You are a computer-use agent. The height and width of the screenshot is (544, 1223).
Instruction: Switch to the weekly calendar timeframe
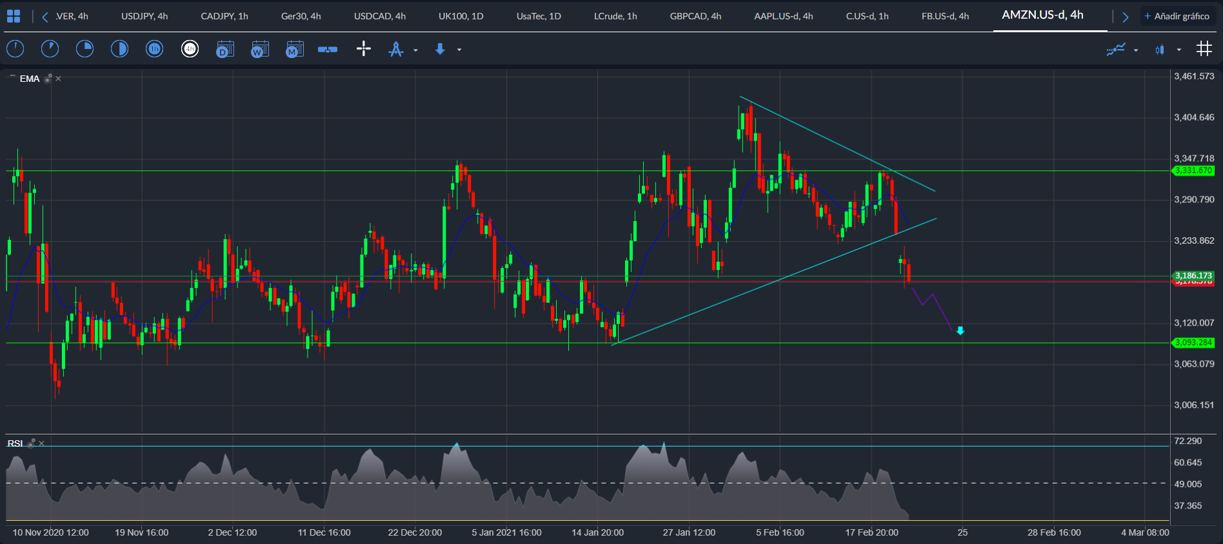pos(259,49)
